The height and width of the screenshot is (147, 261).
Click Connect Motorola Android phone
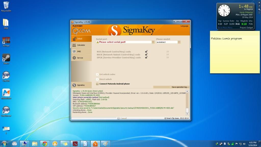pyautogui.click(x=114, y=84)
